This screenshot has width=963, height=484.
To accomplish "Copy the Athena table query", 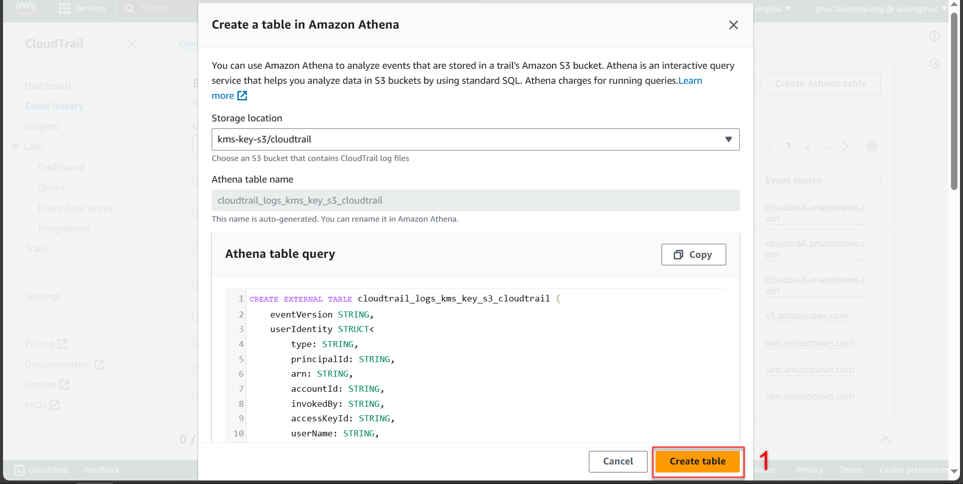I will [693, 255].
